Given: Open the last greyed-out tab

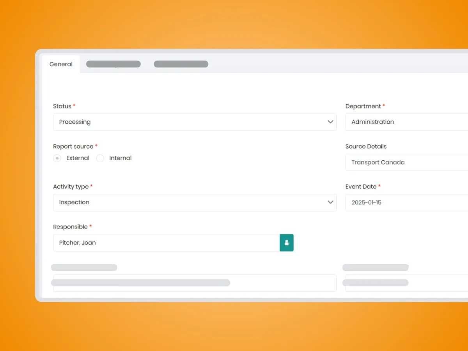Looking at the screenshot, I should coord(181,64).
